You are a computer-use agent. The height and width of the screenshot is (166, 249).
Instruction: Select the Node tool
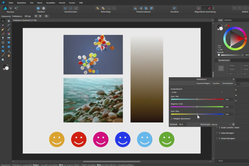(x=3, y=25)
